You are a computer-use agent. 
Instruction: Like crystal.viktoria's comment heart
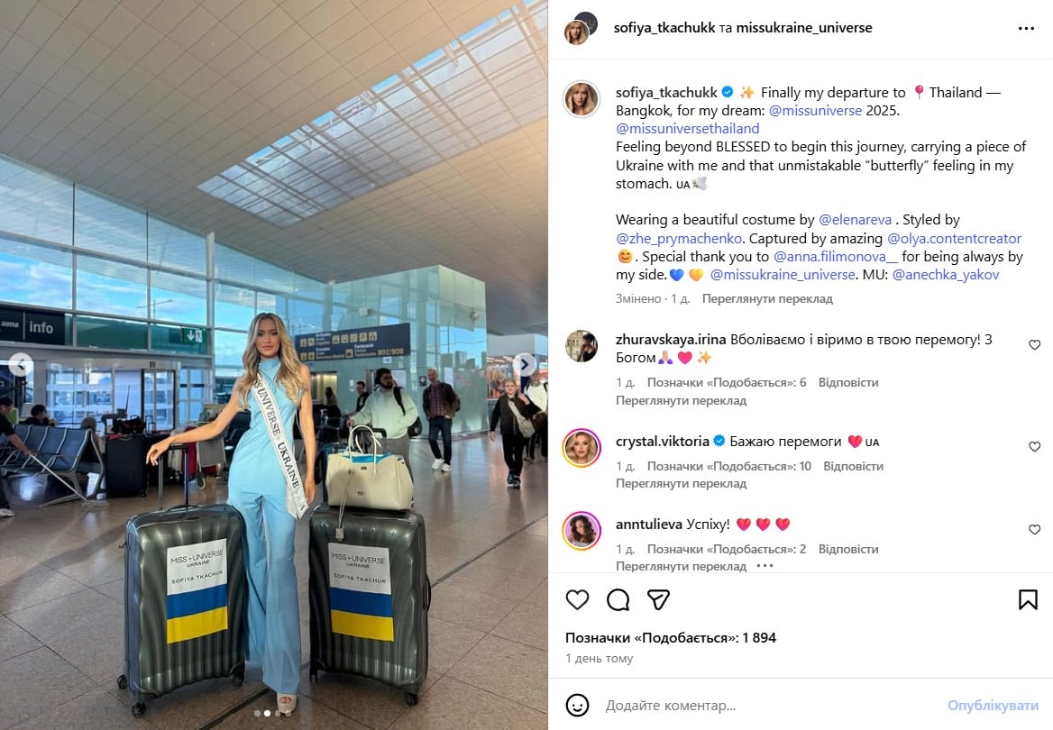point(1034,447)
